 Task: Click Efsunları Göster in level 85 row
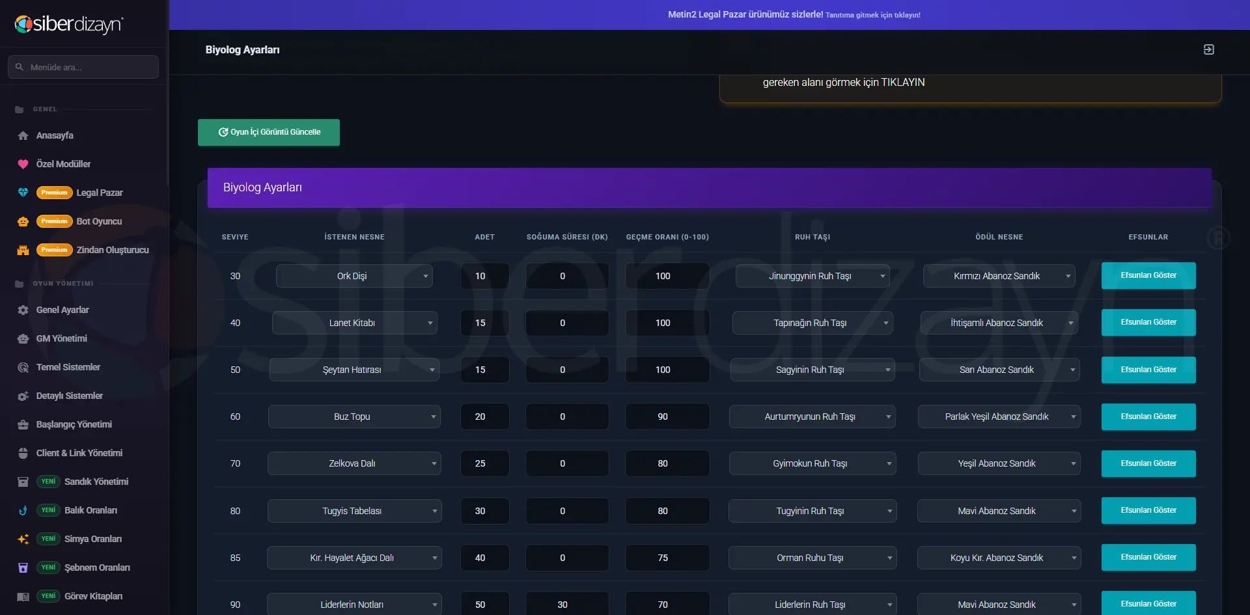(1148, 557)
